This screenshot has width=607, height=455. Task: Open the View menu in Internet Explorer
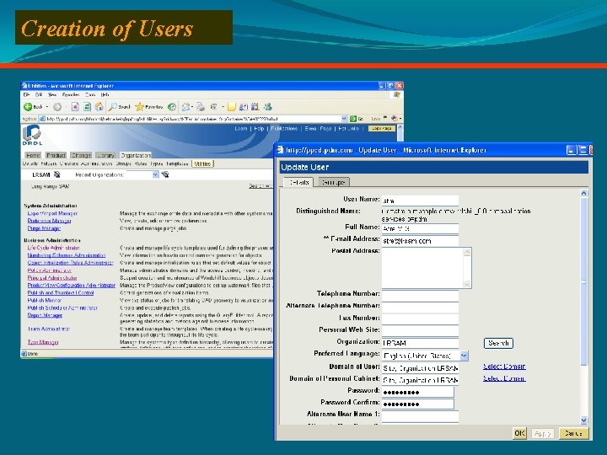tap(52, 94)
